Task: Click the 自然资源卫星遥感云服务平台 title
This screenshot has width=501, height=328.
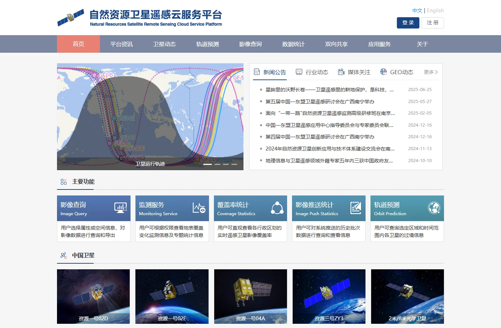Action: (156, 15)
